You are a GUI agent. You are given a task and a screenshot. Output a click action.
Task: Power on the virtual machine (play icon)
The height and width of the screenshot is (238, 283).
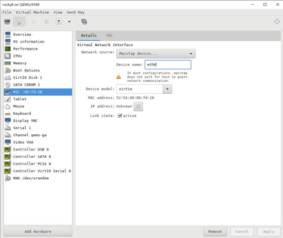point(34,22)
